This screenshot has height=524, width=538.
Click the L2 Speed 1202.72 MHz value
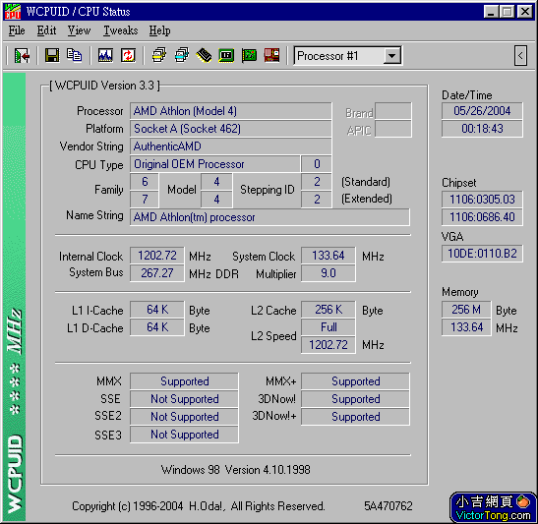click(x=329, y=345)
